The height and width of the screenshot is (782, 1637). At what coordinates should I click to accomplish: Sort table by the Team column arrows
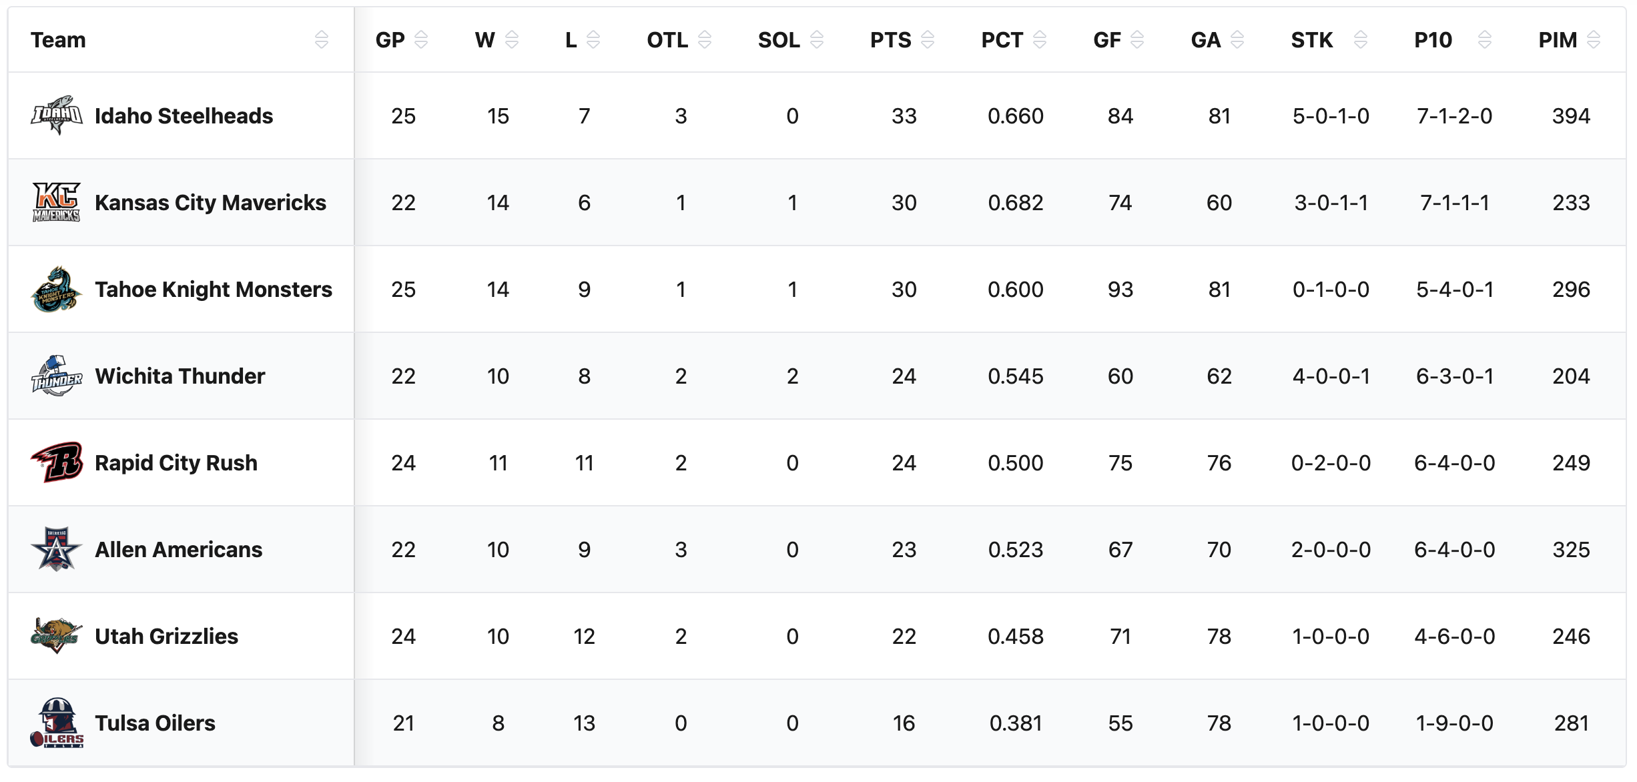(x=321, y=40)
